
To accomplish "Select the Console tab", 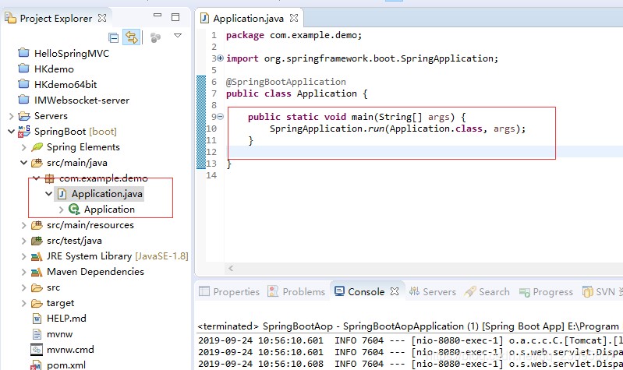I will point(359,292).
